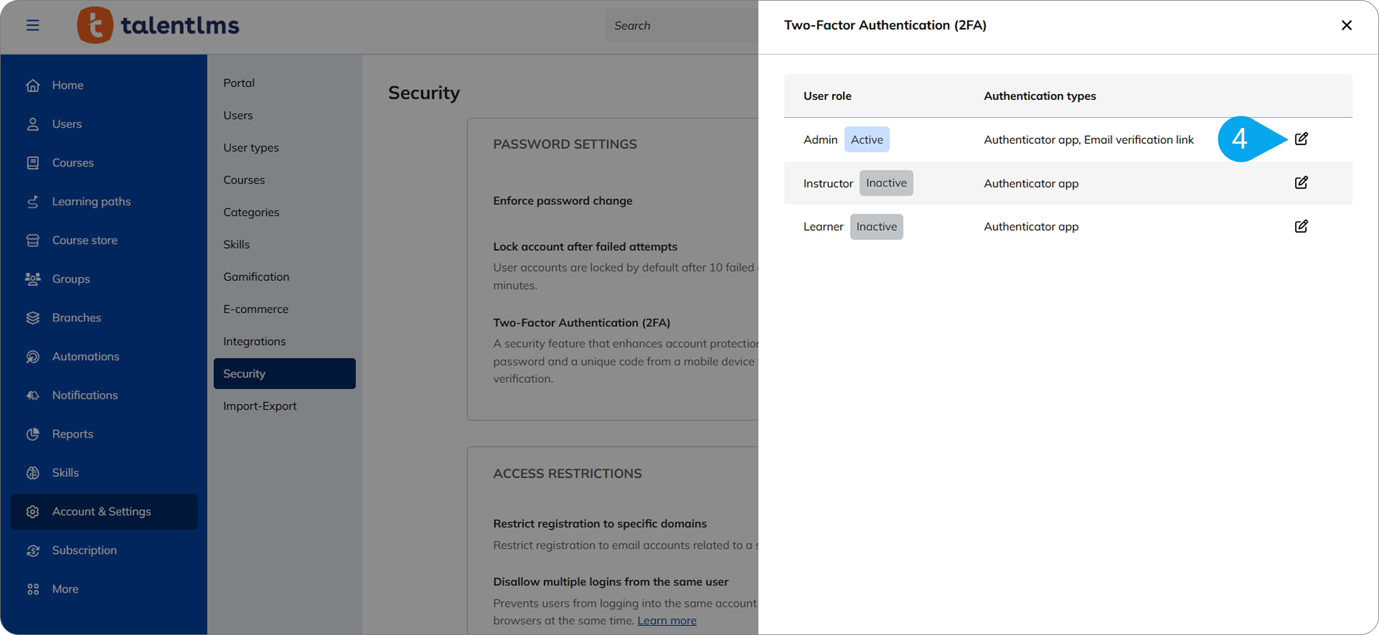This screenshot has width=1379, height=635.
Task: Close the Two-Factor Authentication panel
Action: (1346, 25)
